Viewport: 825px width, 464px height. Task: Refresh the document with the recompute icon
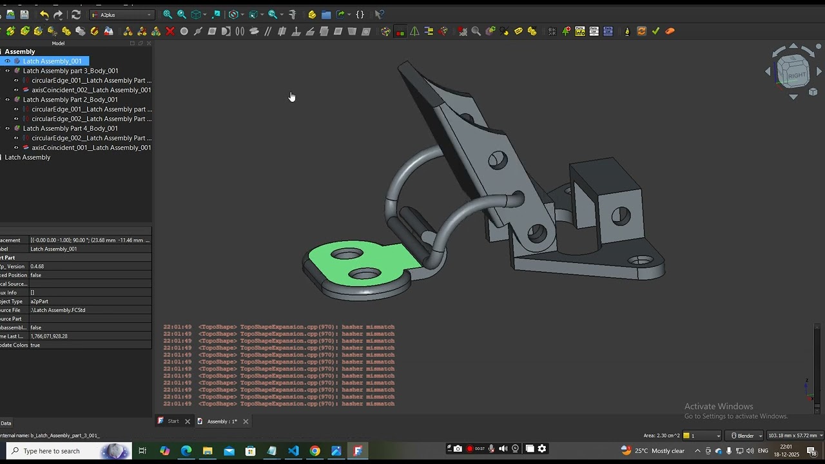pos(75,14)
